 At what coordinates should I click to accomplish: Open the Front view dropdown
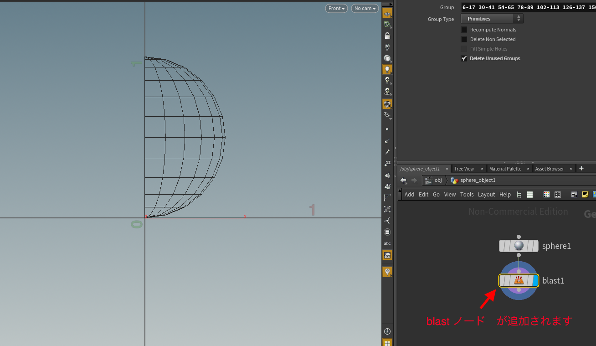tap(336, 9)
